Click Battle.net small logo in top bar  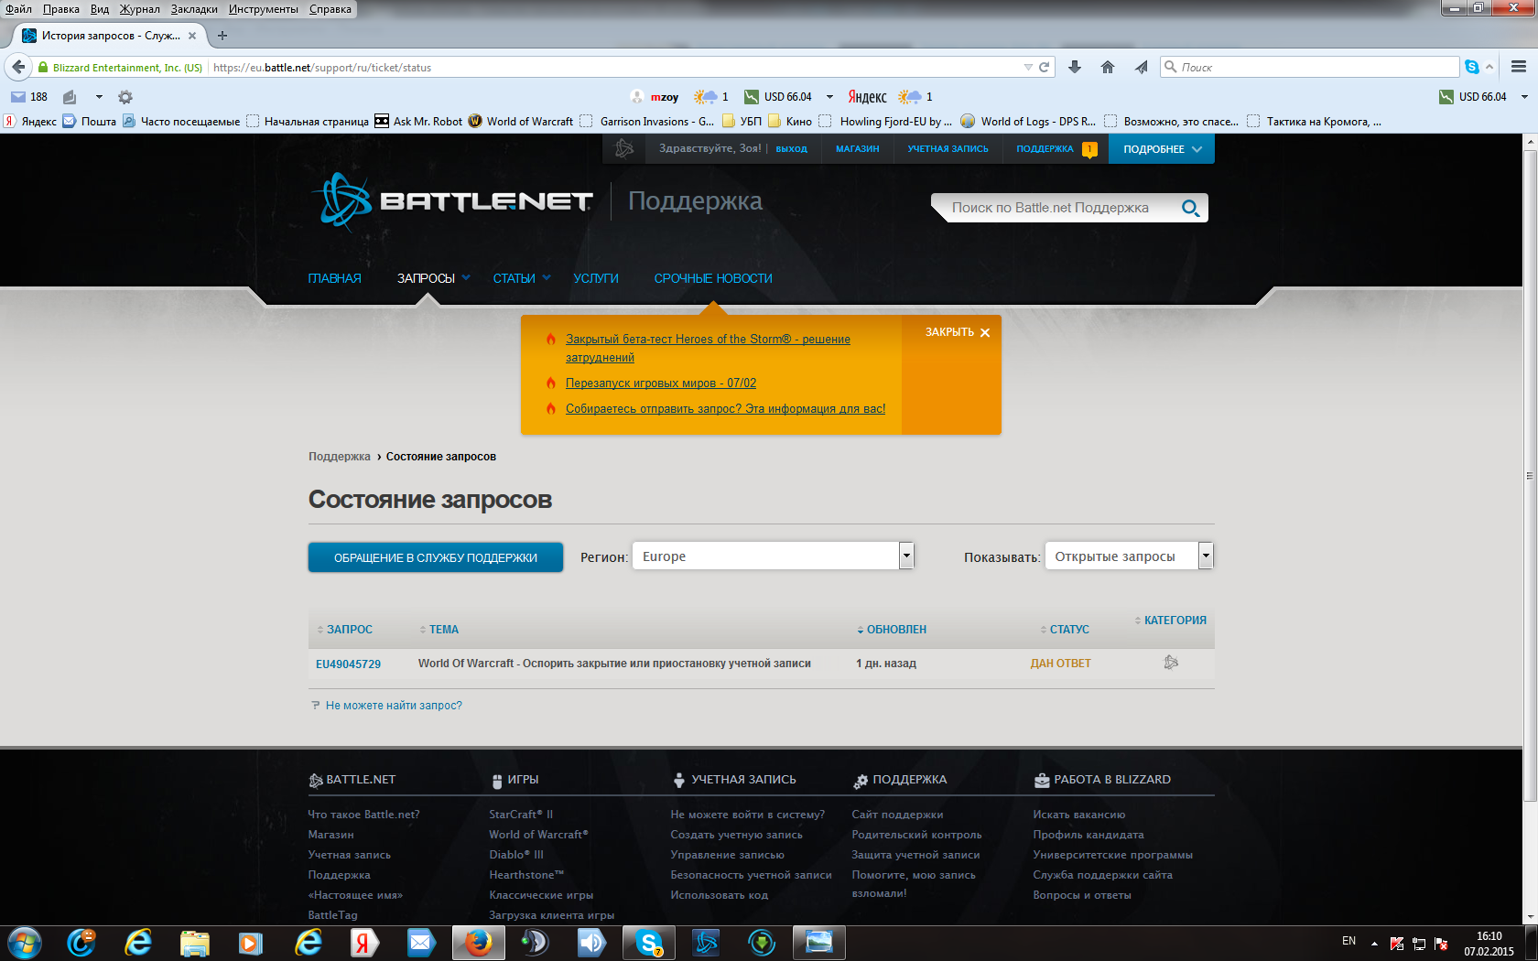(624, 148)
